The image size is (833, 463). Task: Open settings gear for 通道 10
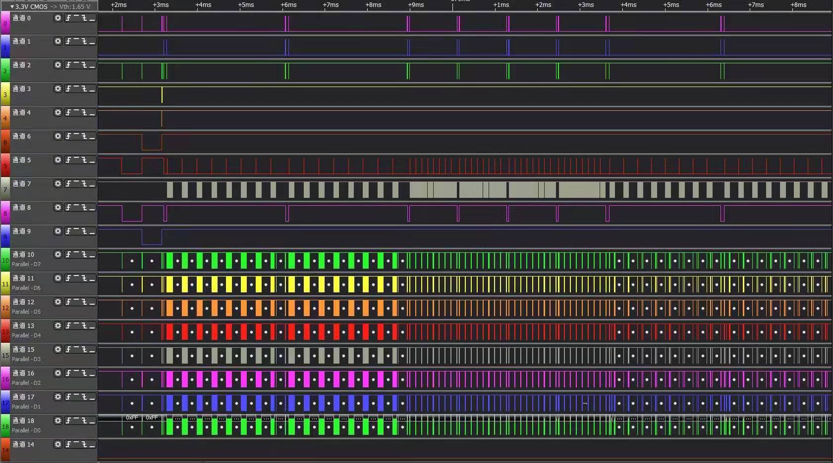click(x=58, y=254)
